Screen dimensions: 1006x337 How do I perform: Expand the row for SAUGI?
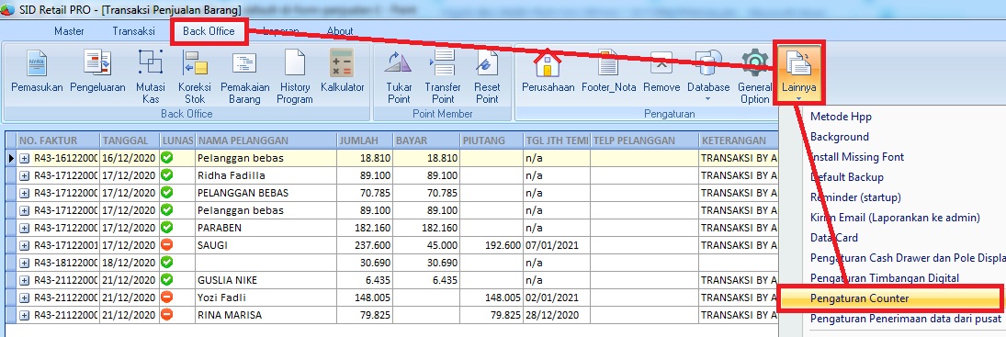(x=25, y=245)
